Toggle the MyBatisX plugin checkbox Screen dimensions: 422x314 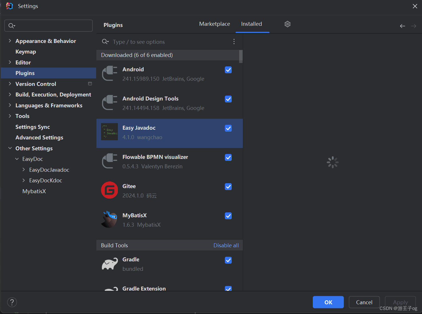[x=228, y=216]
